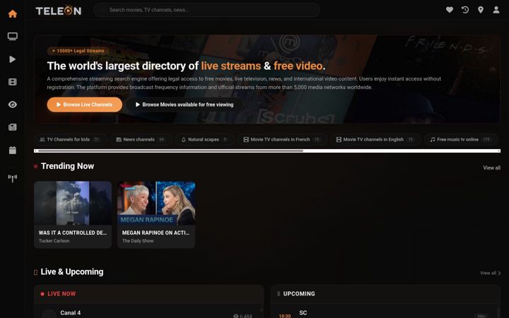The height and width of the screenshot is (318, 509).
Task: Open the user account profile icon
Action: (496, 10)
